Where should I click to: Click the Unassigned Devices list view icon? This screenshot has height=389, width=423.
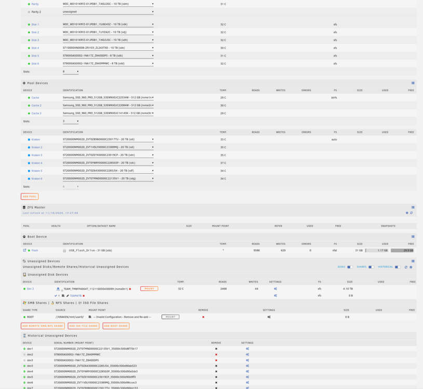click(413, 261)
